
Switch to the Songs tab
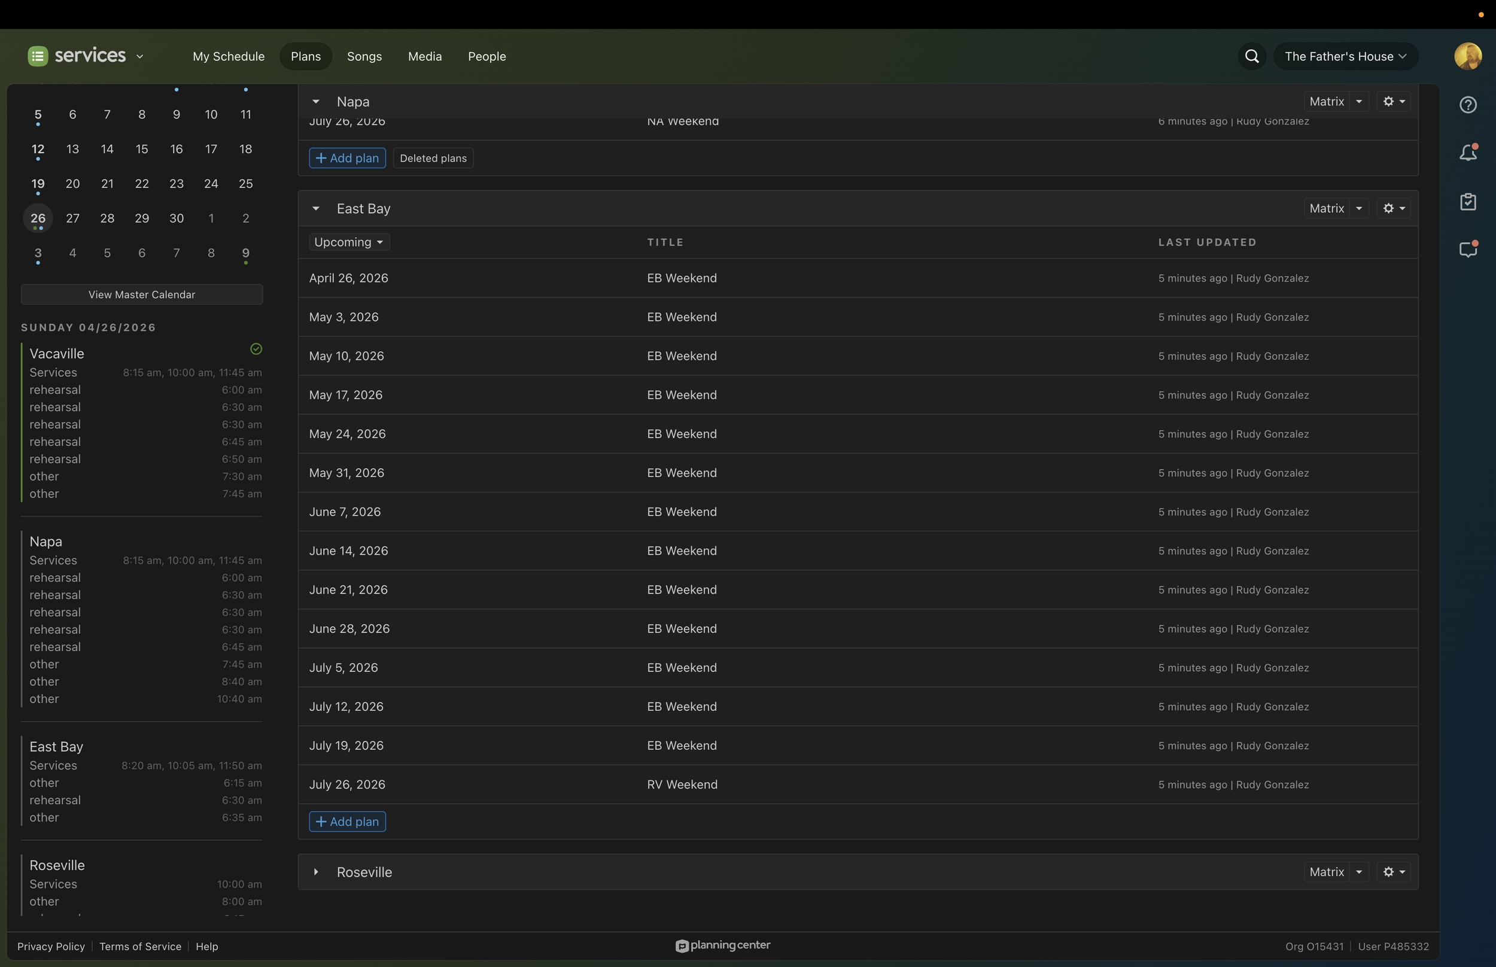pyautogui.click(x=364, y=56)
